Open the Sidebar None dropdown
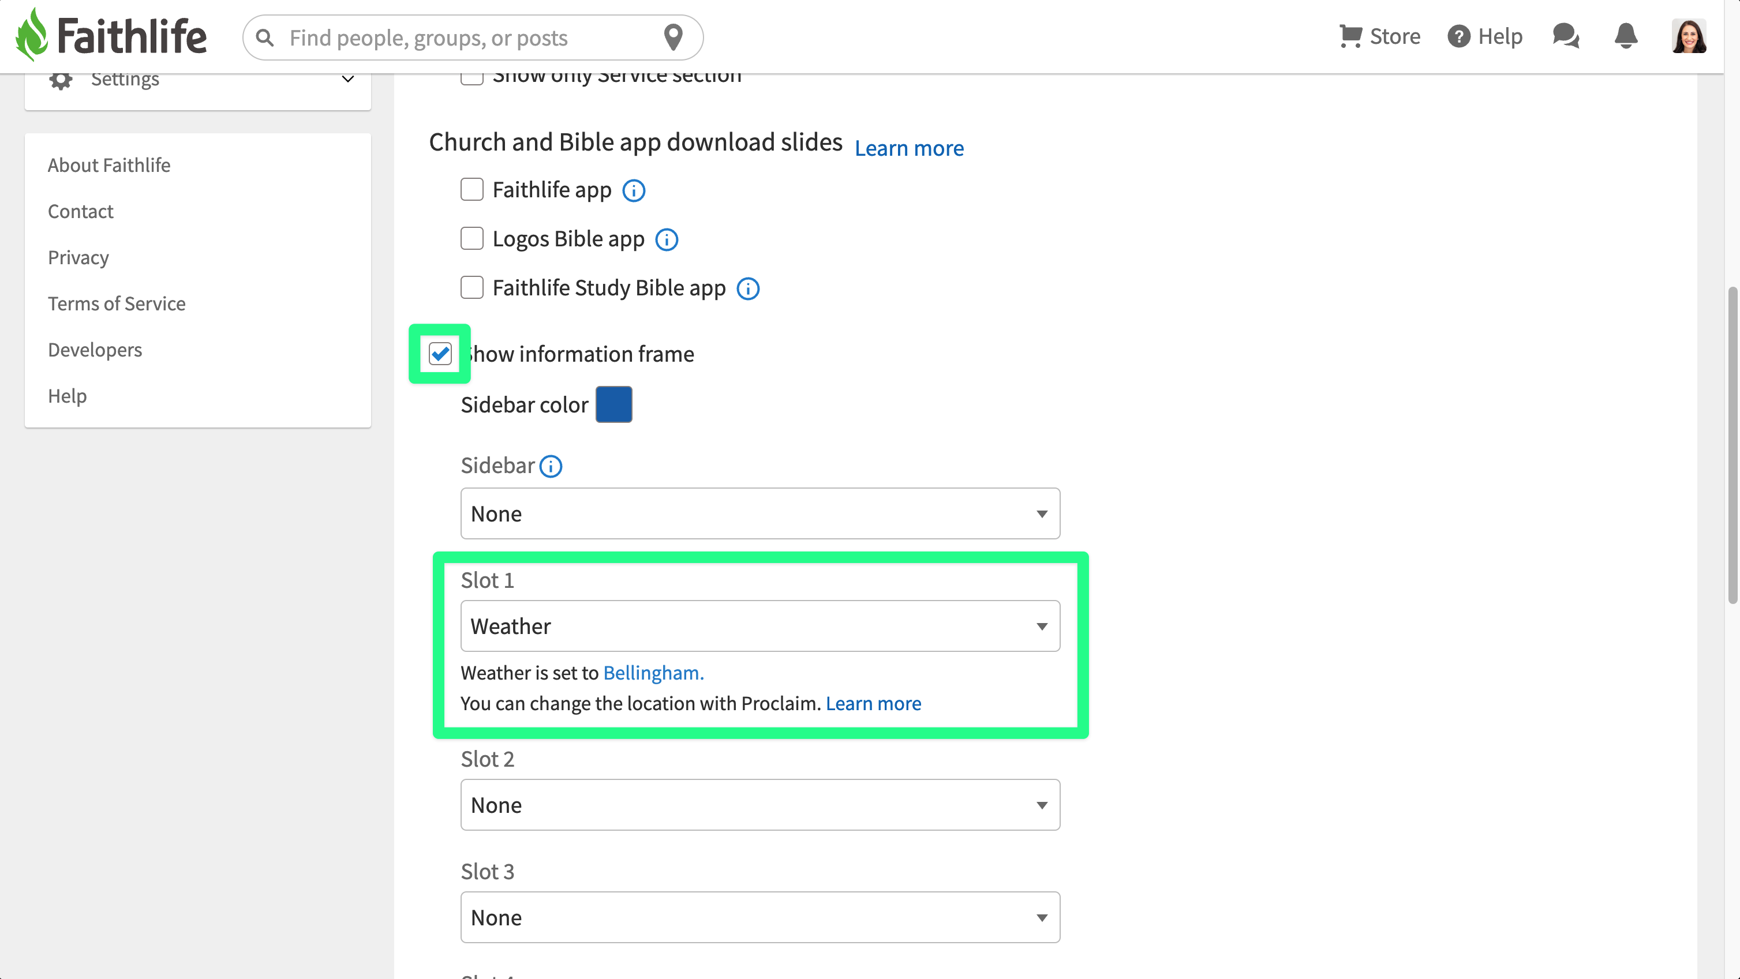The image size is (1740, 979). [x=761, y=514]
